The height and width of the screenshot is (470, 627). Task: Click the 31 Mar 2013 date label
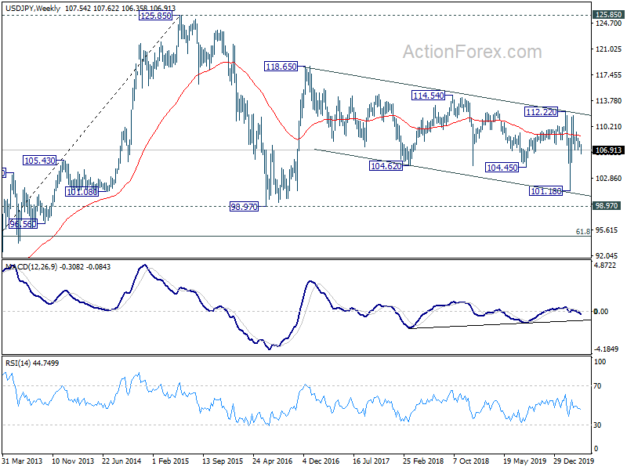tap(22, 461)
